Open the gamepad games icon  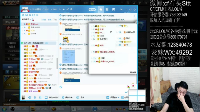click(x=114, y=9)
